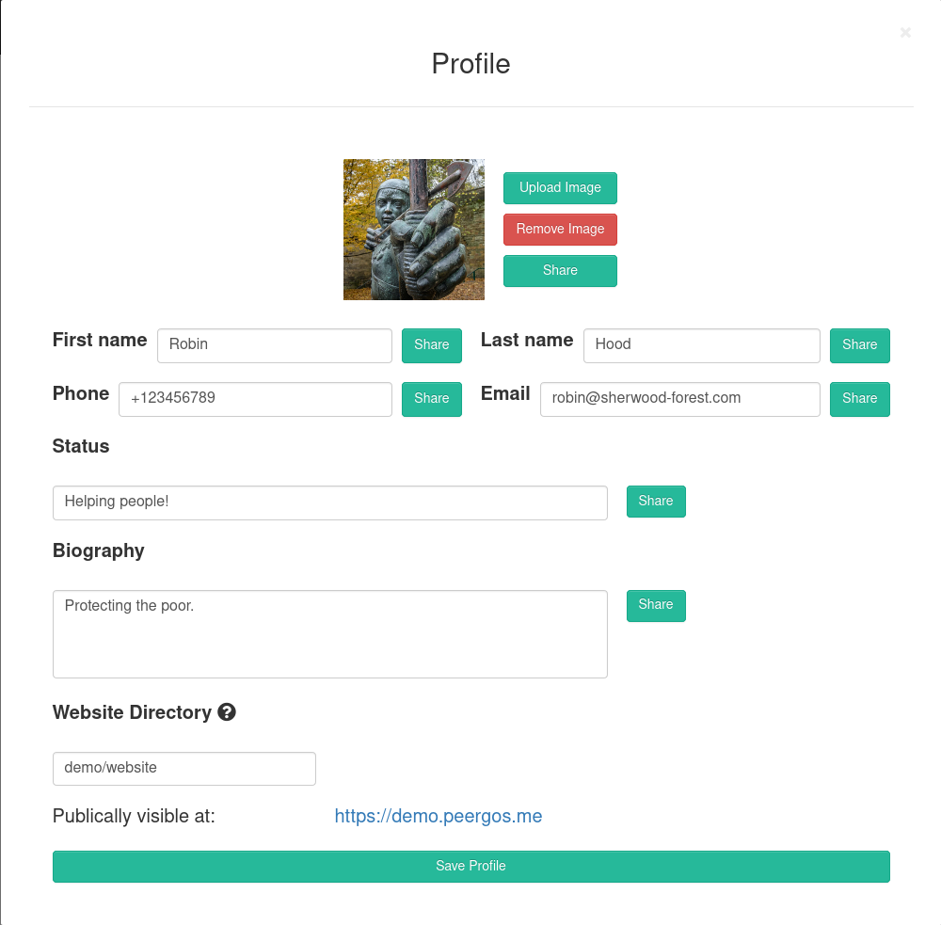Image resolution: width=941 pixels, height=925 pixels.
Task: Click the Website Directory help question-mark icon
Action: (226, 712)
